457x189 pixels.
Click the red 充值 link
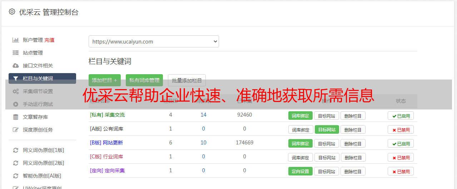(x=49, y=40)
